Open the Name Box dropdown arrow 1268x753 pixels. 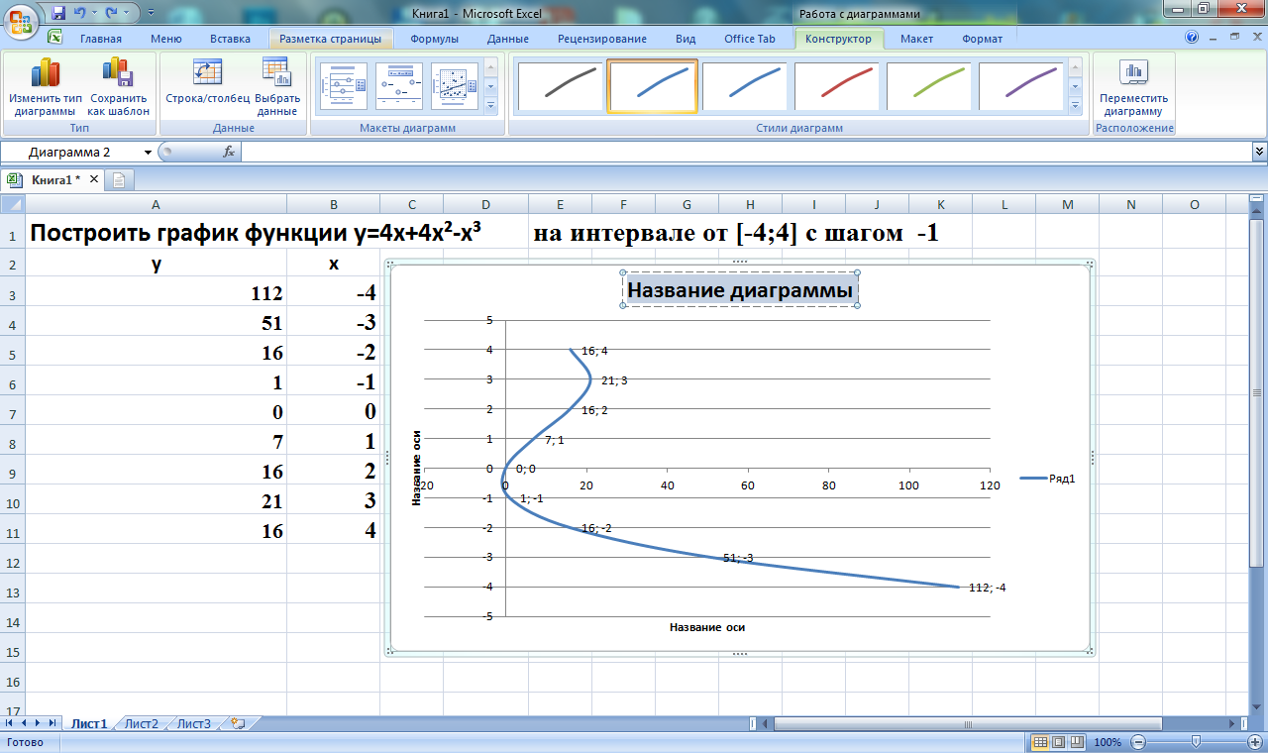pyautogui.click(x=149, y=152)
